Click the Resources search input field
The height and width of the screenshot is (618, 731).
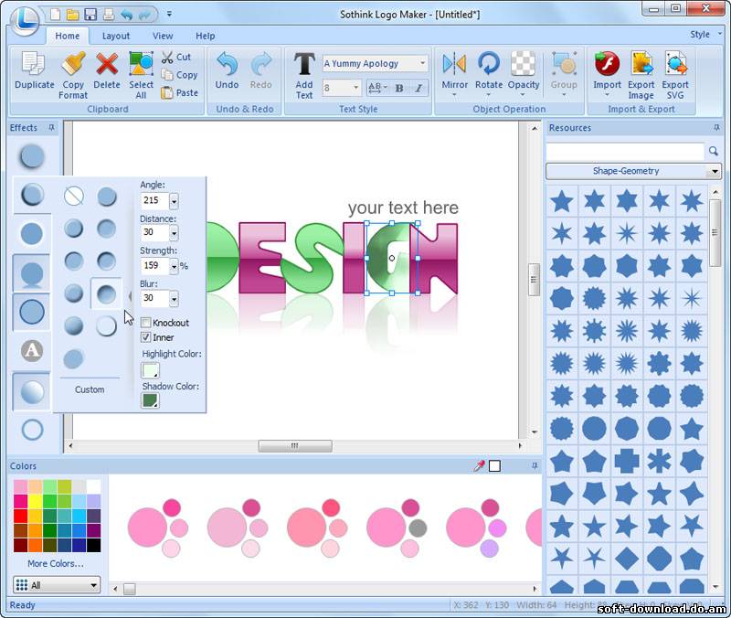(x=625, y=151)
